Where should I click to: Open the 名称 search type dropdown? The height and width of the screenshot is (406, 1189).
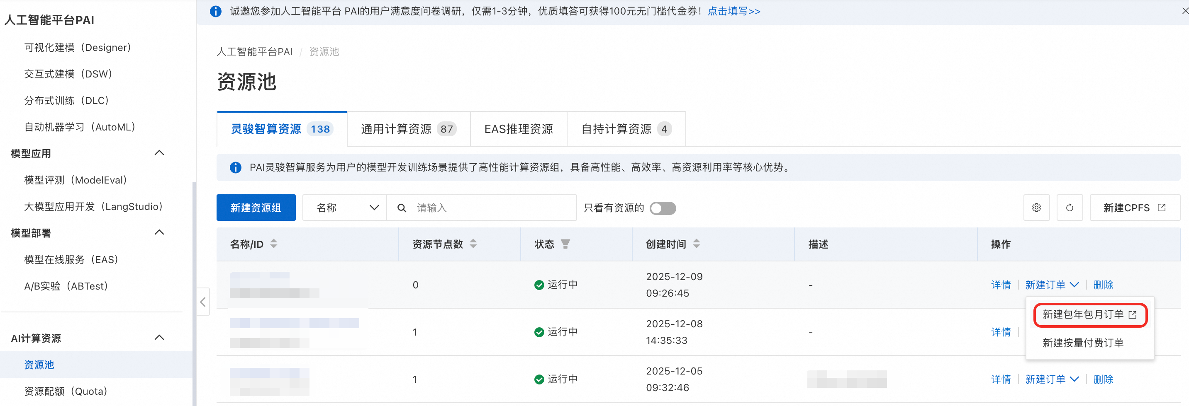pyautogui.click(x=345, y=208)
